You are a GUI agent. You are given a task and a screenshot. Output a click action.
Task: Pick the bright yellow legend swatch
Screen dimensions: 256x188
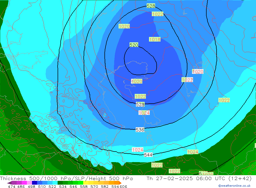[x=85, y=183]
